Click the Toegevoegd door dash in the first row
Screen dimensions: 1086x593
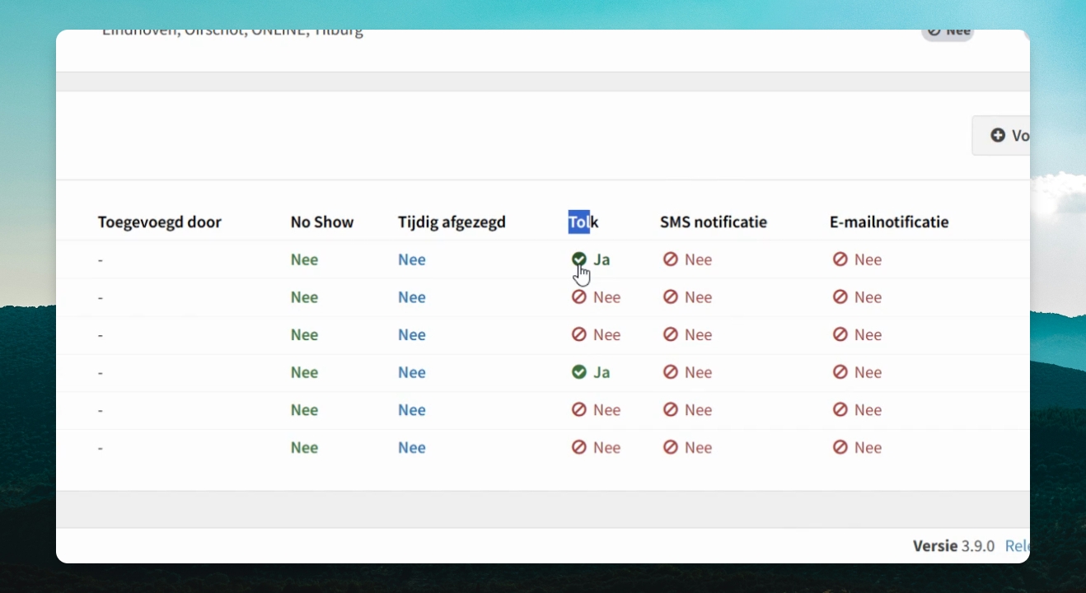101,260
